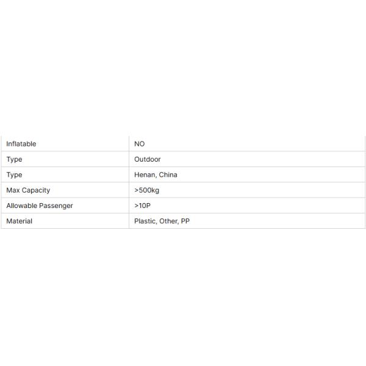Select the >10P passenger value
The width and height of the screenshot is (366, 366).
[x=142, y=206]
